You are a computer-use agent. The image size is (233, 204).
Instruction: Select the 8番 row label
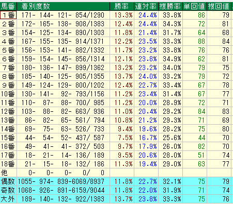[8, 76]
